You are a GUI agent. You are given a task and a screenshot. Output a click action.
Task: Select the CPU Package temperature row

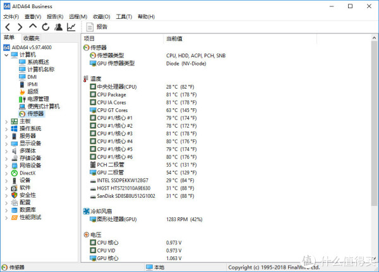(x=143, y=94)
